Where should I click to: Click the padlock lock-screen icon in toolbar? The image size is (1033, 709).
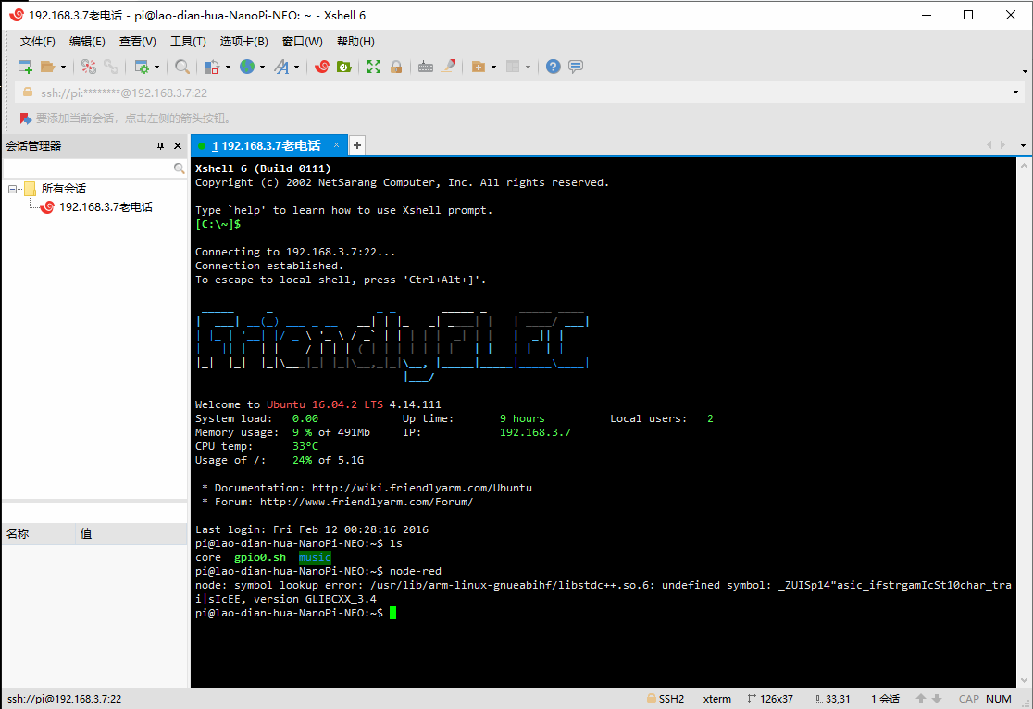[x=396, y=67]
